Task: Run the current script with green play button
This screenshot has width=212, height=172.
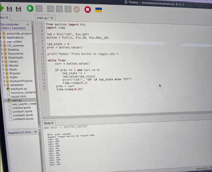Action: (x=30, y=8)
